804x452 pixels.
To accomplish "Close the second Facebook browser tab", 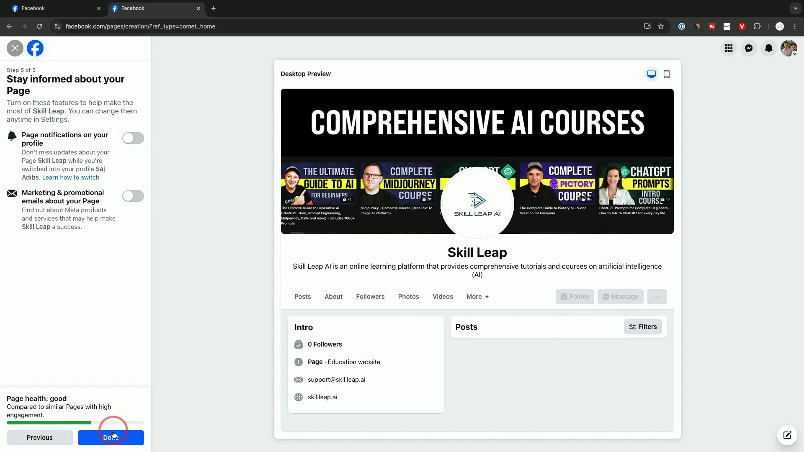I will click(x=198, y=8).
